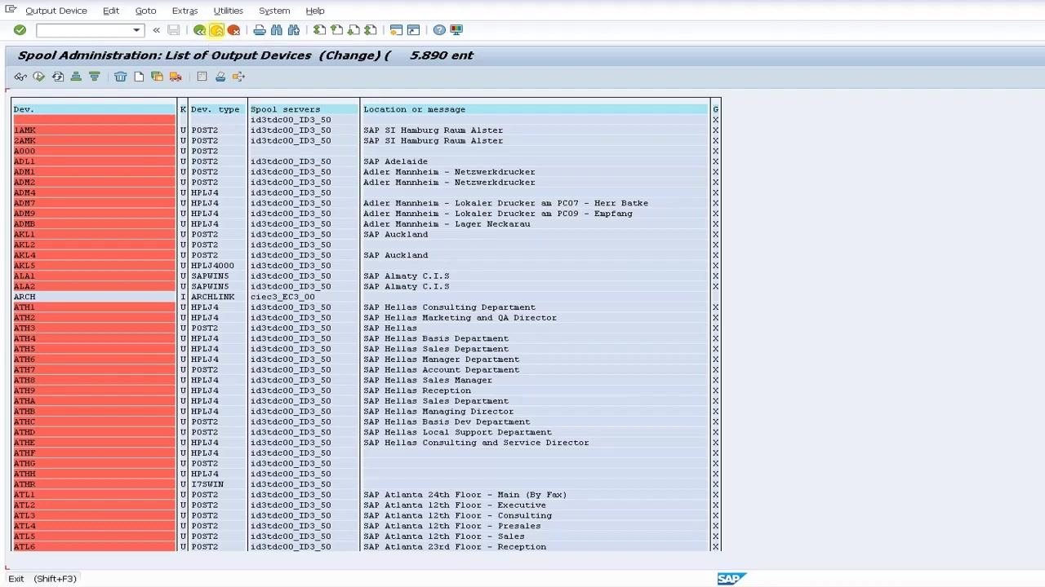Image resolution: width=1045 pixels, height=587 pixels.
Task: Open the Customize local layout monitor icon
Action: [x=457, y=30]
